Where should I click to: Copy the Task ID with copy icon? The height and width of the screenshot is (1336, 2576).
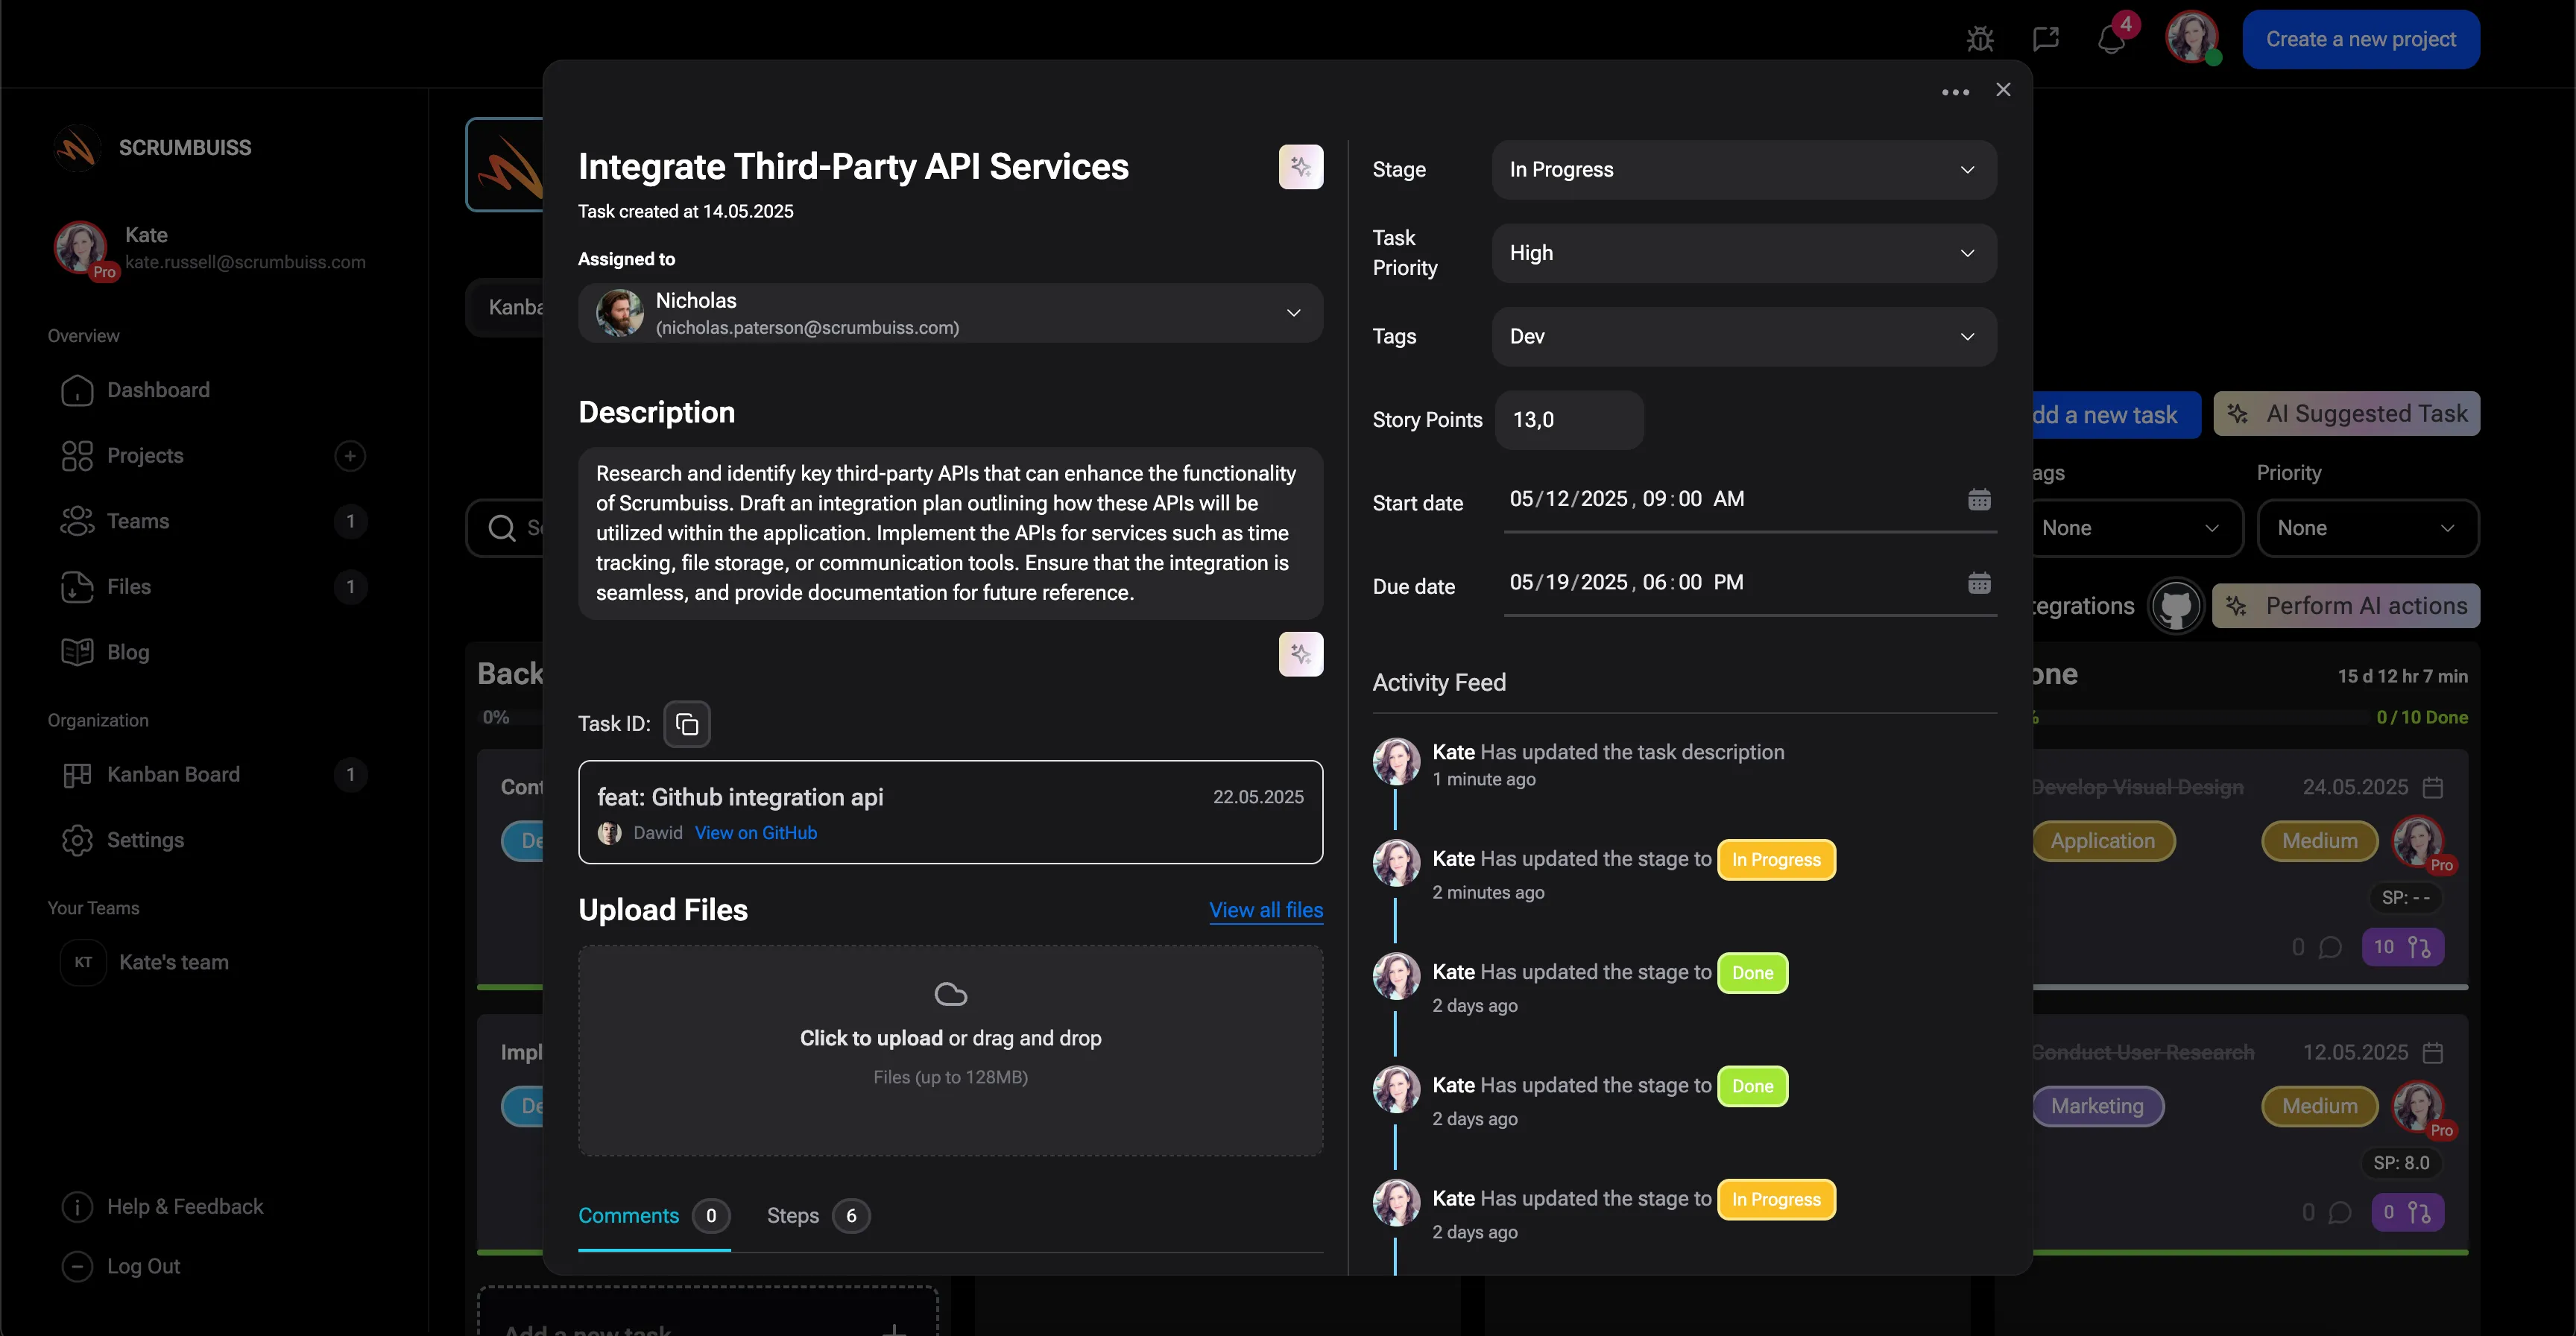tap(687, 724)
